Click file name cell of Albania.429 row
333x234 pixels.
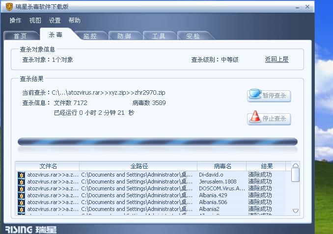pyautogui.click(x=53, y=195)
